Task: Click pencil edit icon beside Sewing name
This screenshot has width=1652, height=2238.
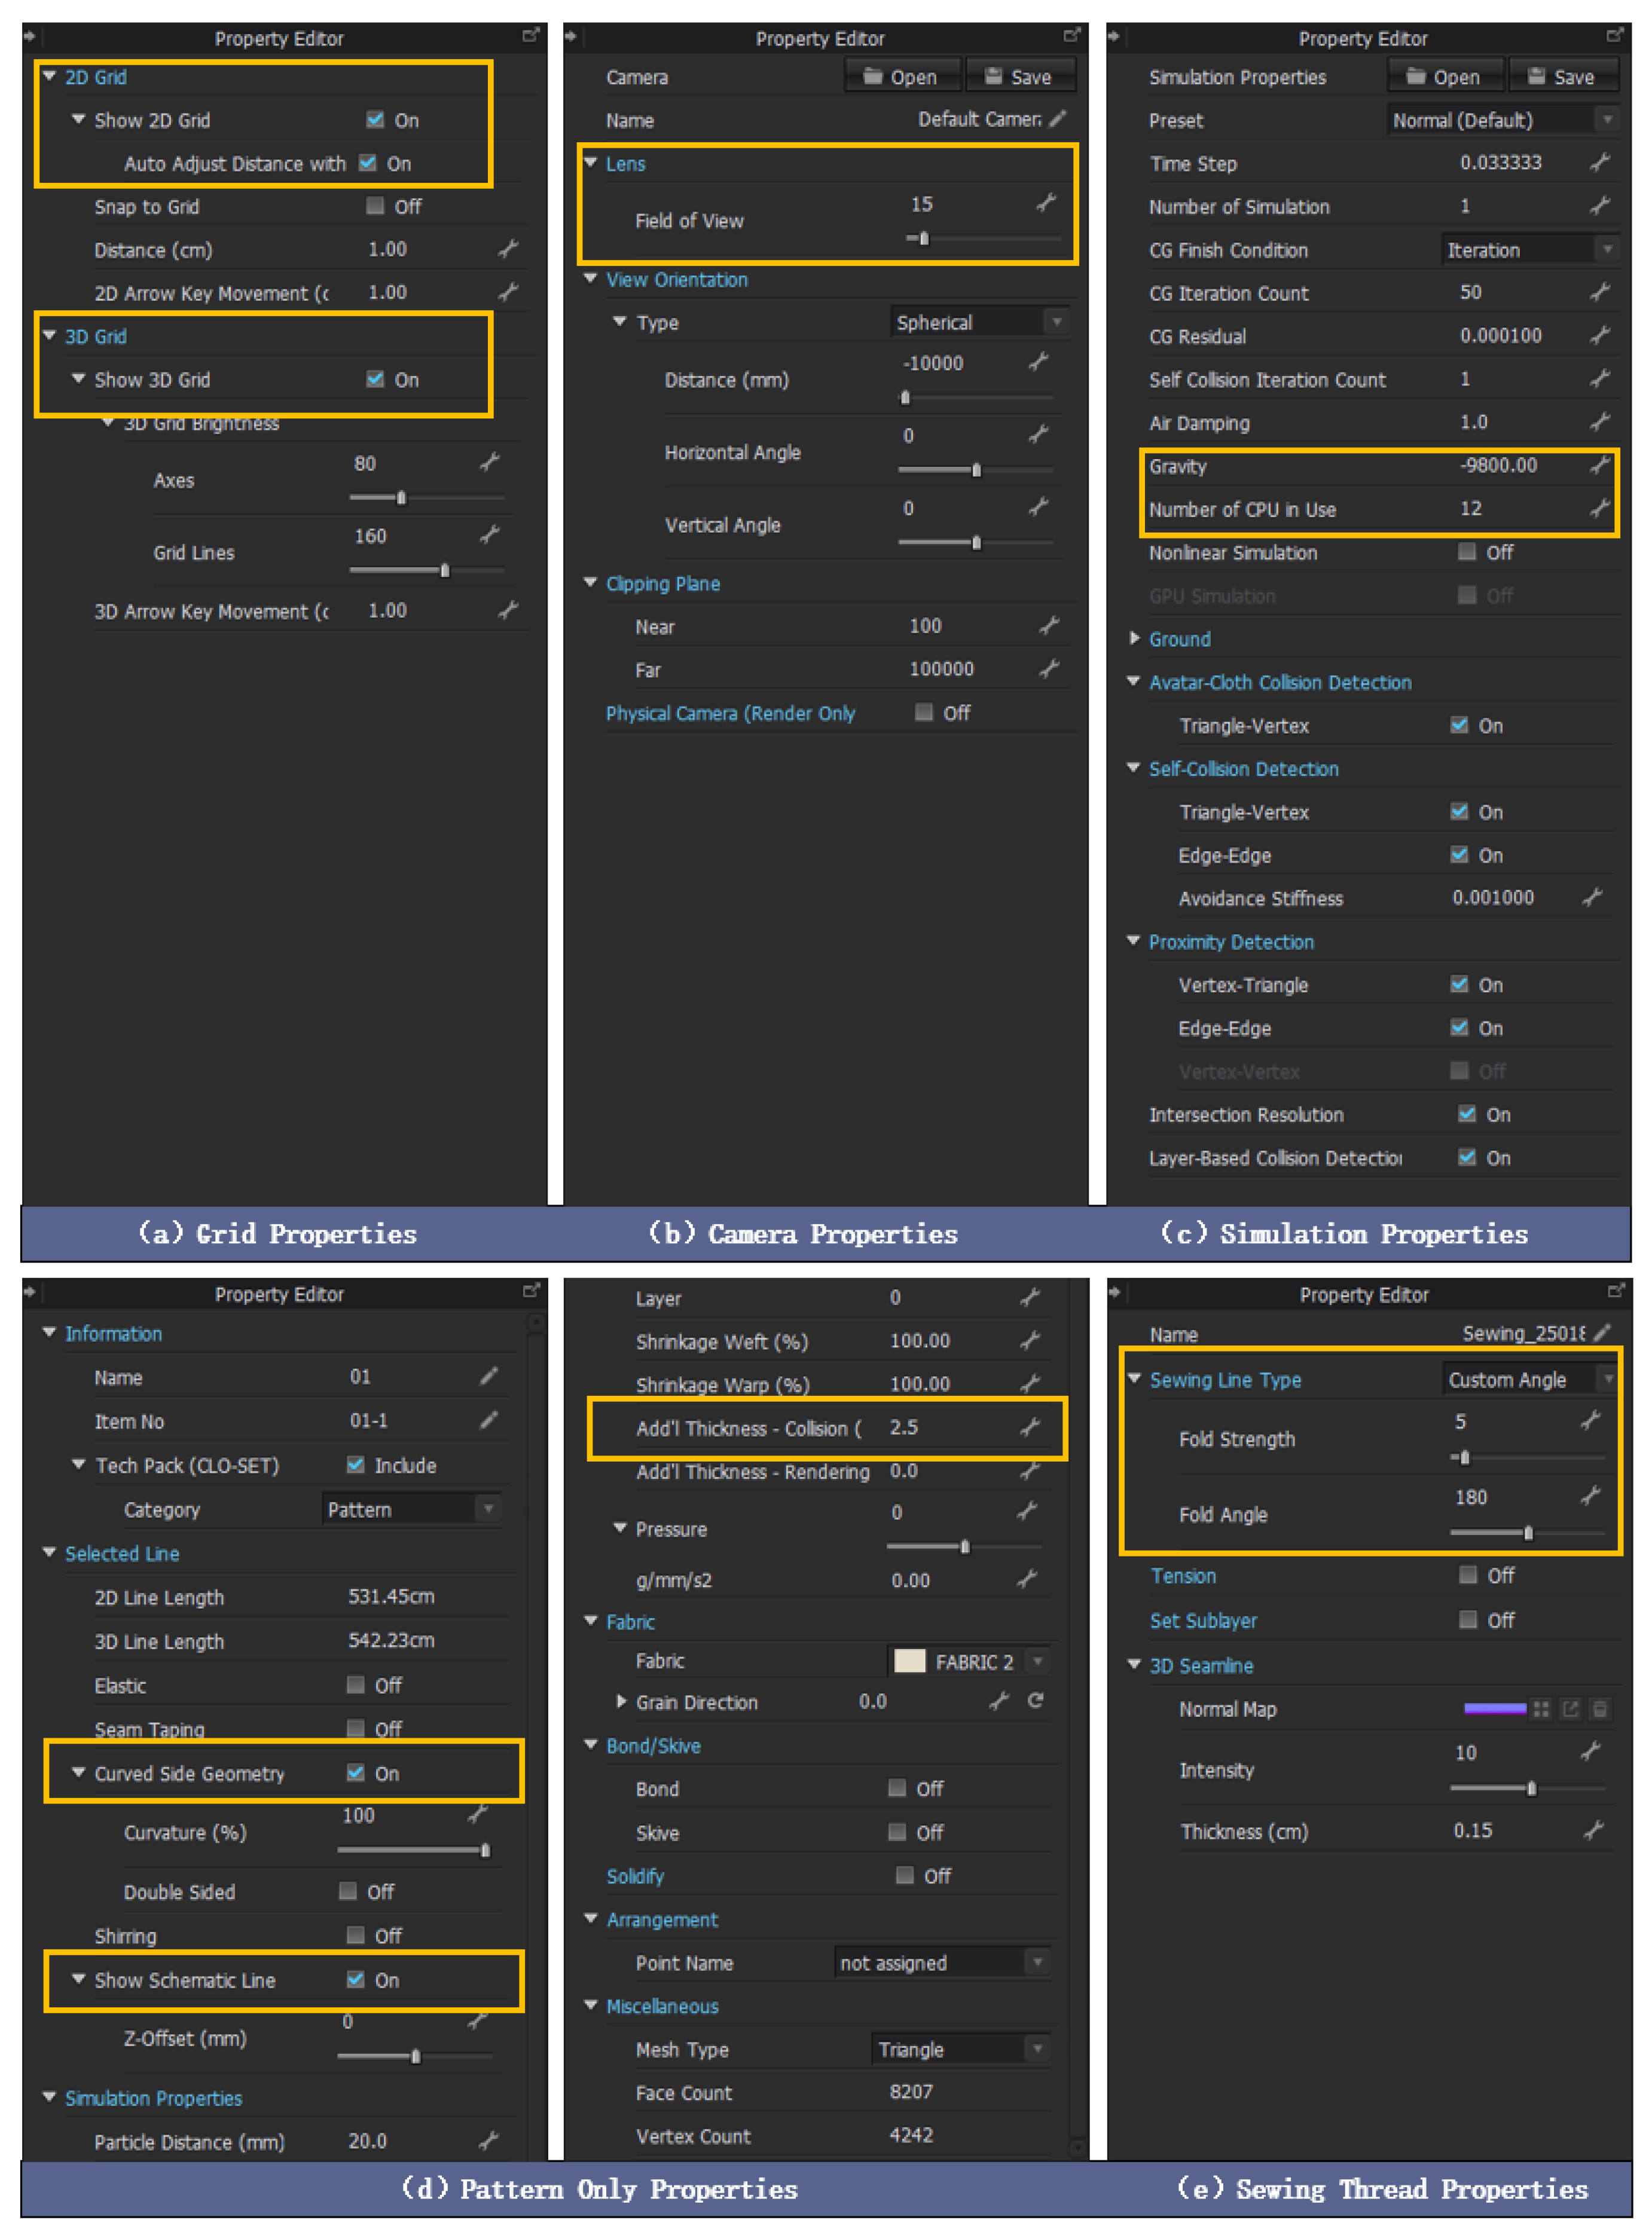Action: [1602, 1332]
